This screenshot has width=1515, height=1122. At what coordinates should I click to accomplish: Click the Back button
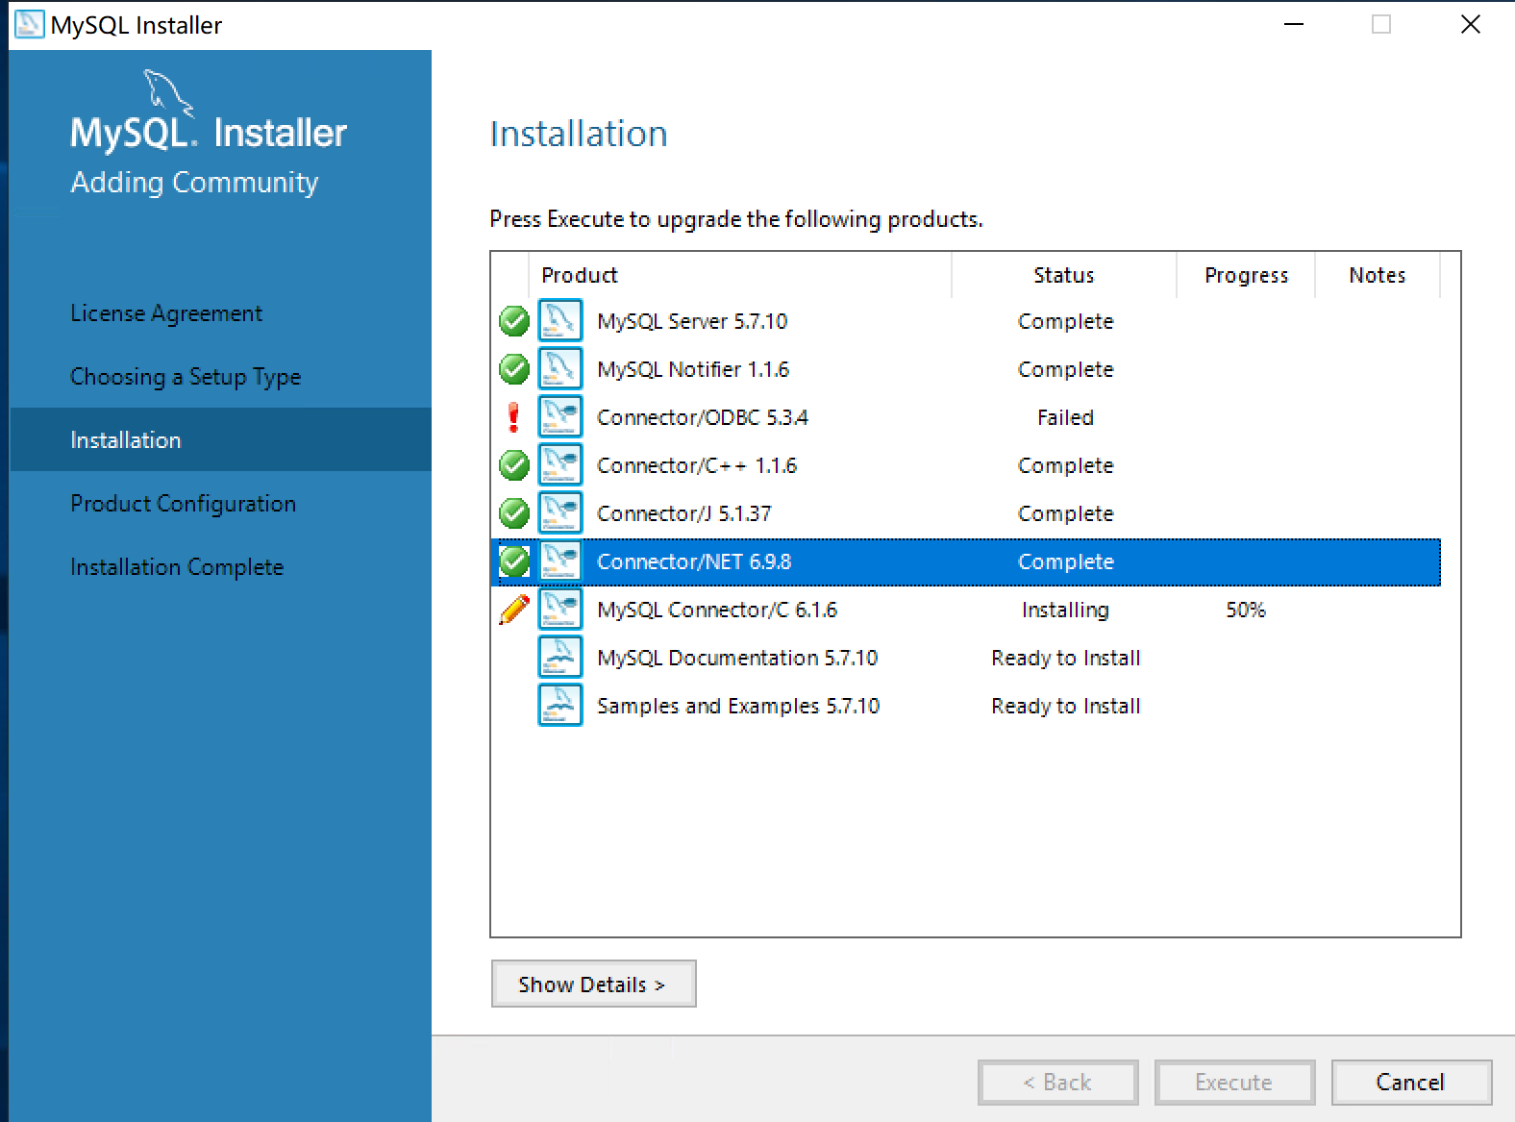(1057, 1083)
